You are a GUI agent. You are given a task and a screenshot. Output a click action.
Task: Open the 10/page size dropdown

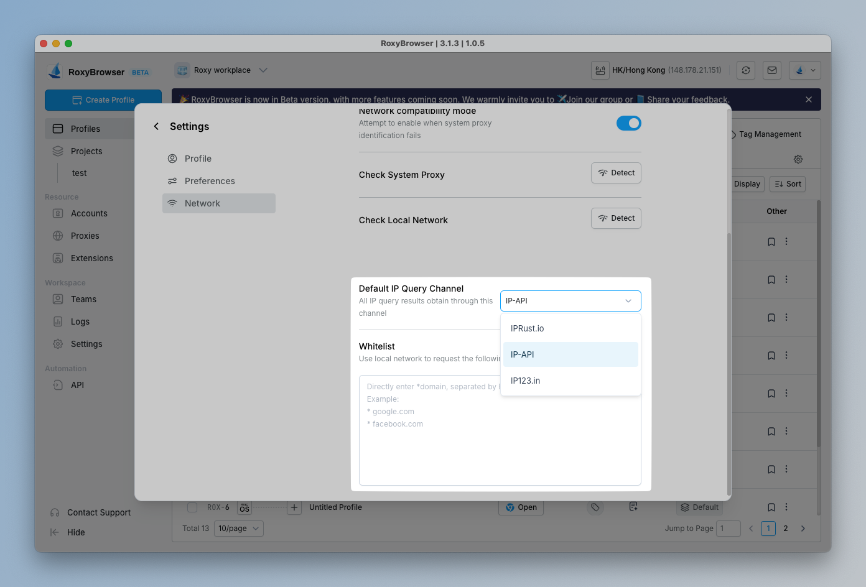(x=239, y=529)
